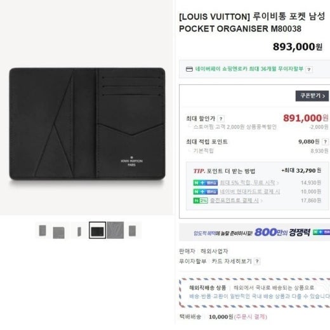Select the first product thumbnail
This screenshot has width=330, height=330.
tap(43, 230)
